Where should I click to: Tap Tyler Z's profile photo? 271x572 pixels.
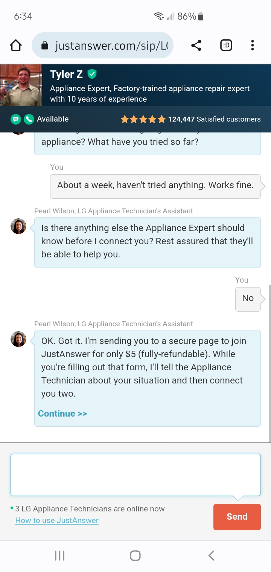point(21,85)
